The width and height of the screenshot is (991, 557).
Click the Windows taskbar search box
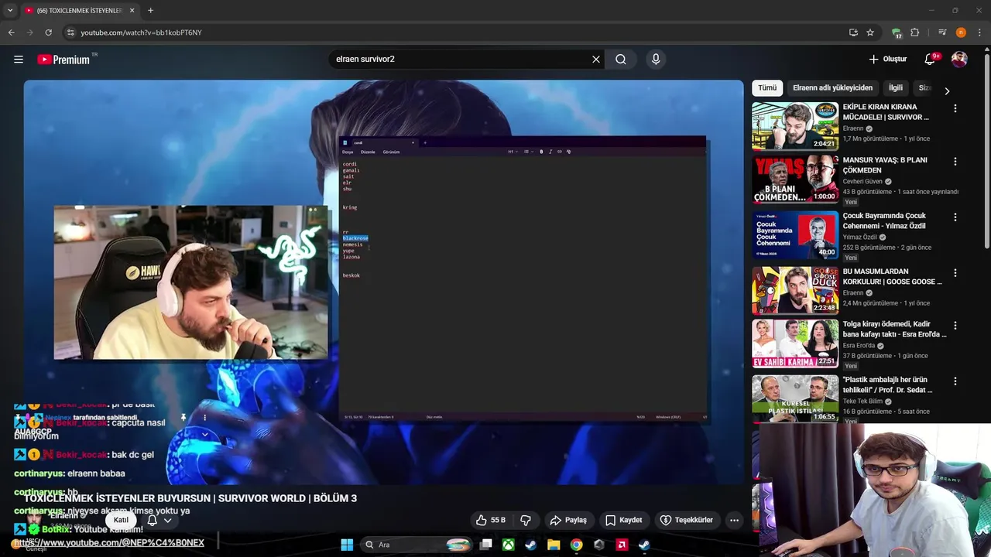click(417, 545)
